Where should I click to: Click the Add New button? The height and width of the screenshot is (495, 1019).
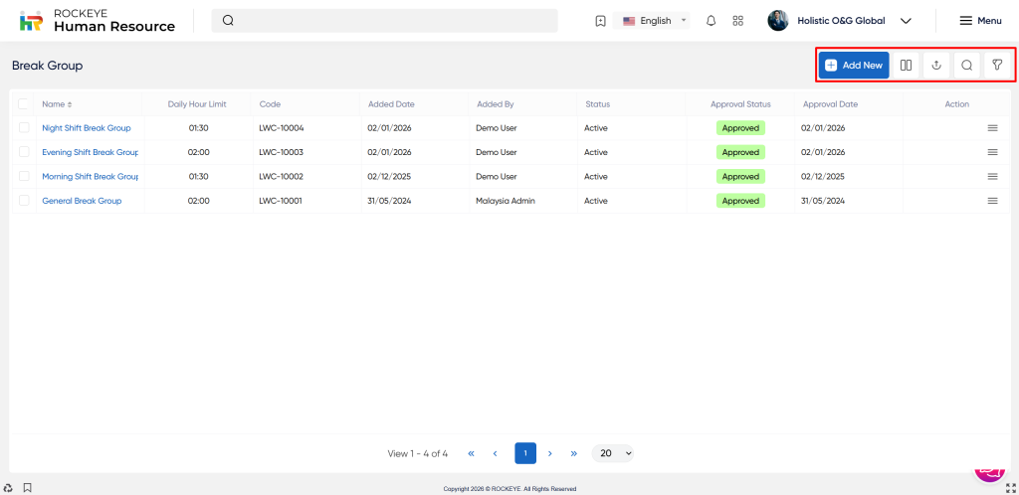click(x=853, y=66)
